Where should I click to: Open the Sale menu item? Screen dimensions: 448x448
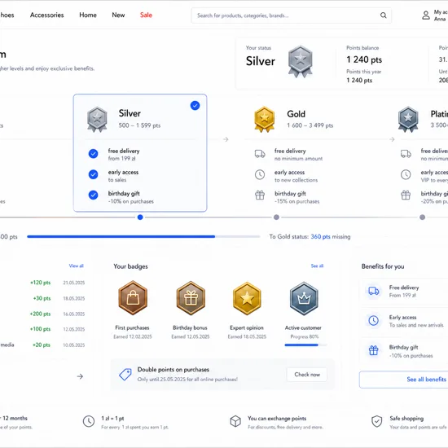click(x=146, y=15)
